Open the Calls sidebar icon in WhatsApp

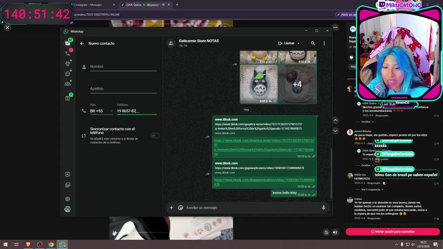point(67,53)
